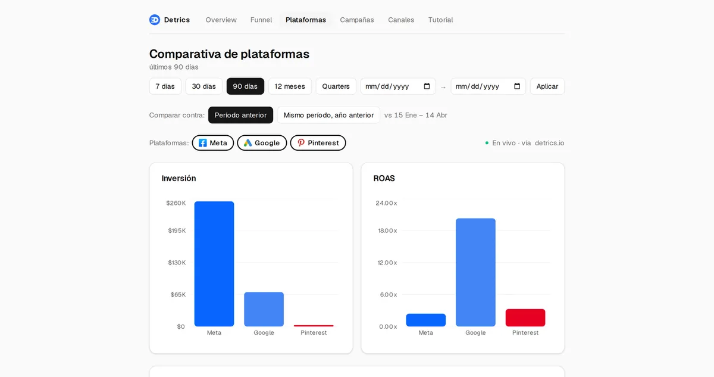714x377 pixels.
Task: Focus the end date input field
Action: (x=488, y=86)
